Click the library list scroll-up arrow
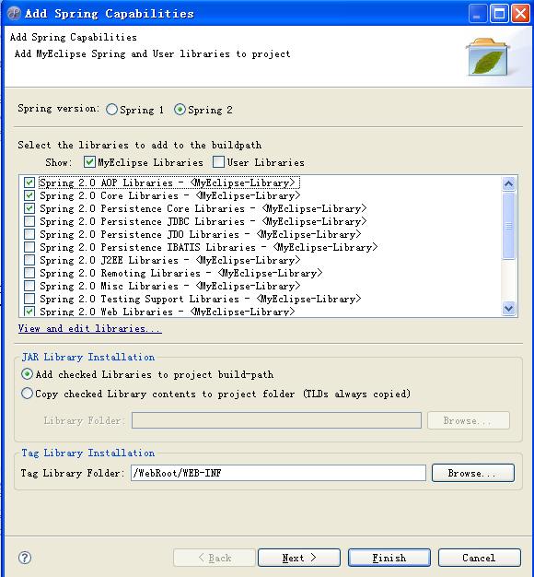 508,183
